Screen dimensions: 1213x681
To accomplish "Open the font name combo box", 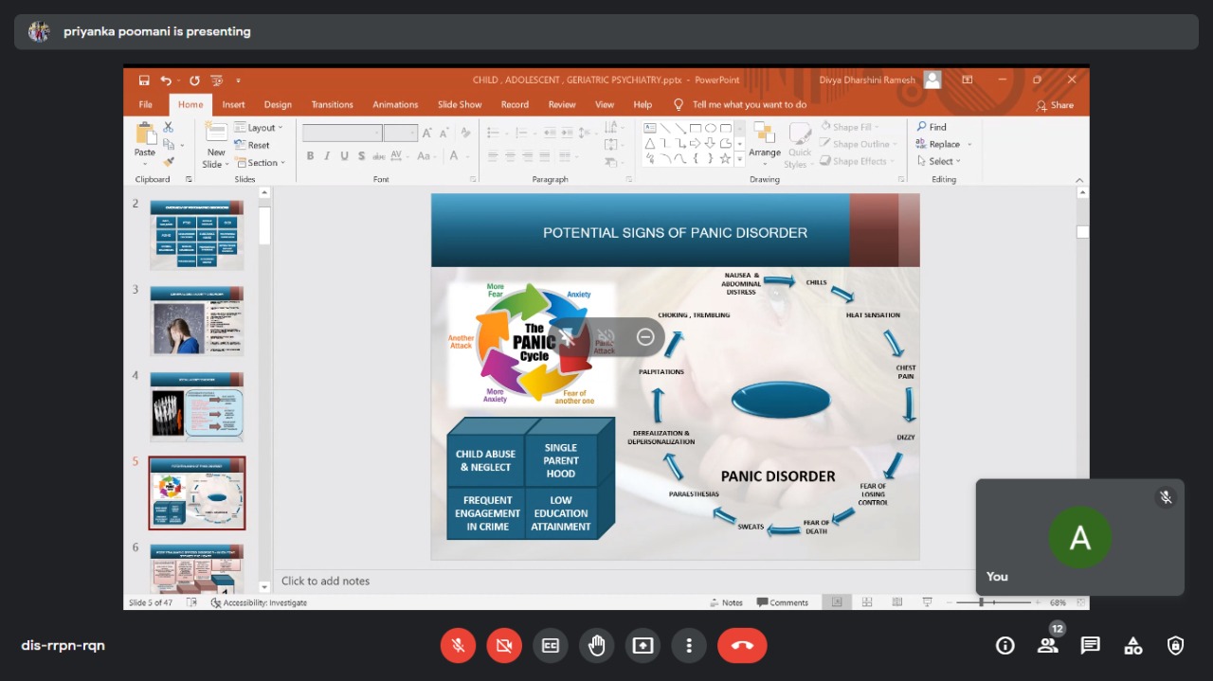I will [342, 134].
